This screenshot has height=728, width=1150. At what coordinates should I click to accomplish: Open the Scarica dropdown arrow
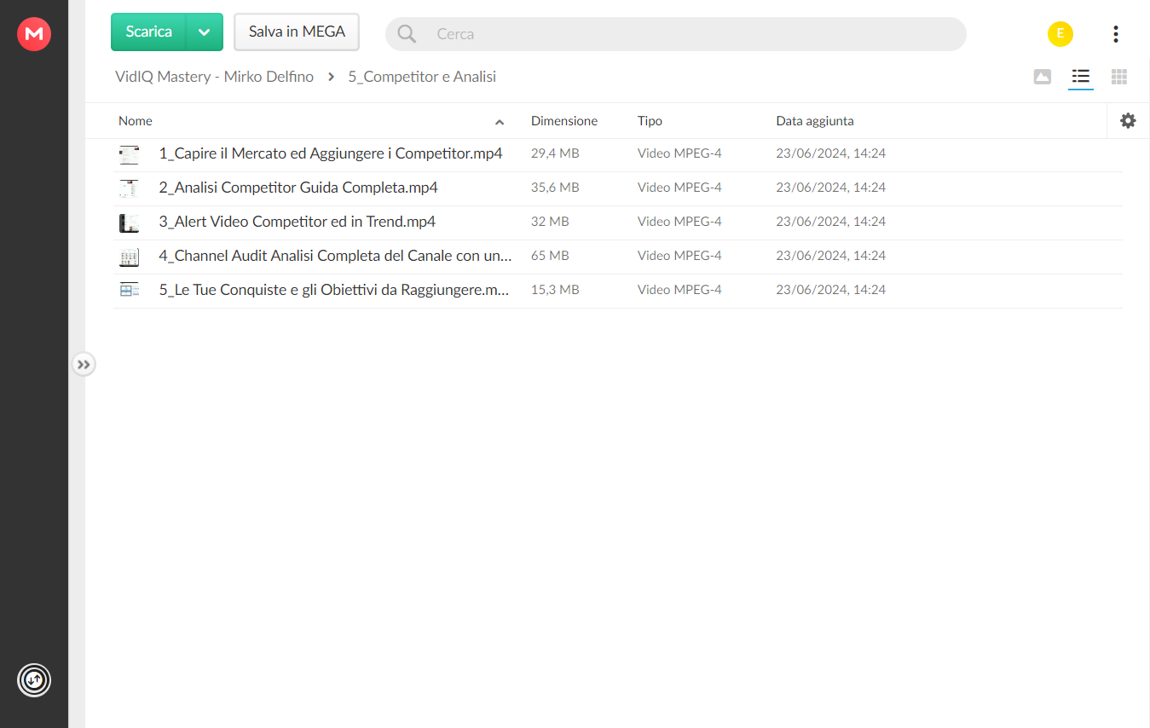[205, 32]
